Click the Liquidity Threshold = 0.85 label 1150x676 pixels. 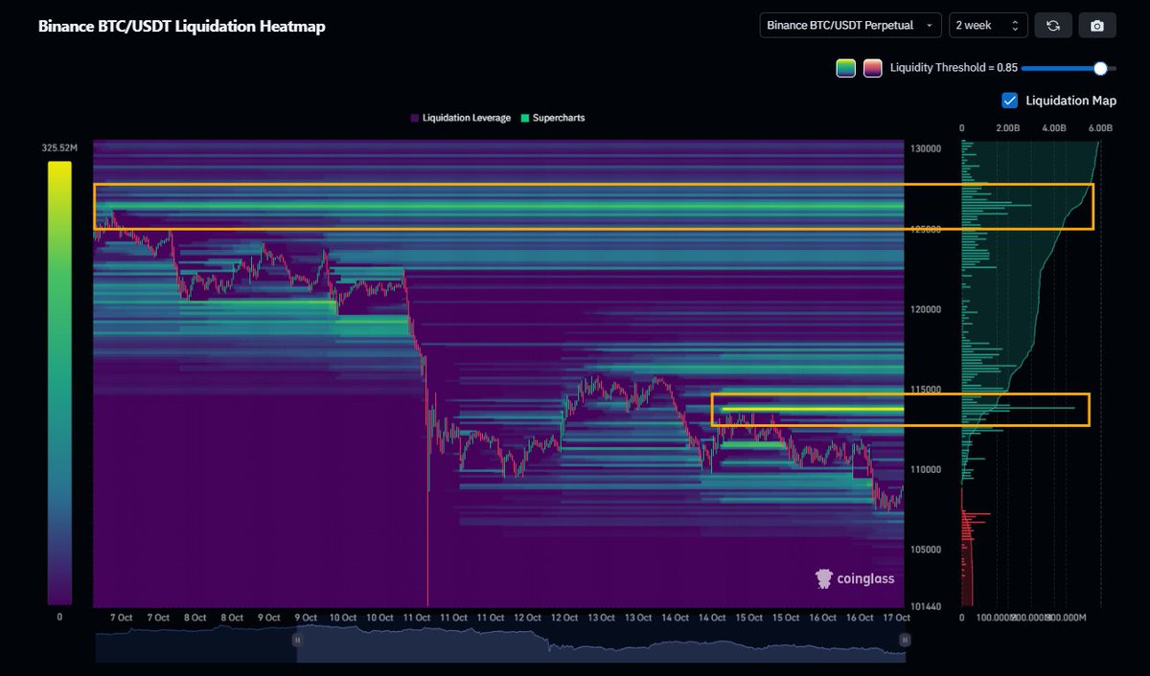click(954, 68)
